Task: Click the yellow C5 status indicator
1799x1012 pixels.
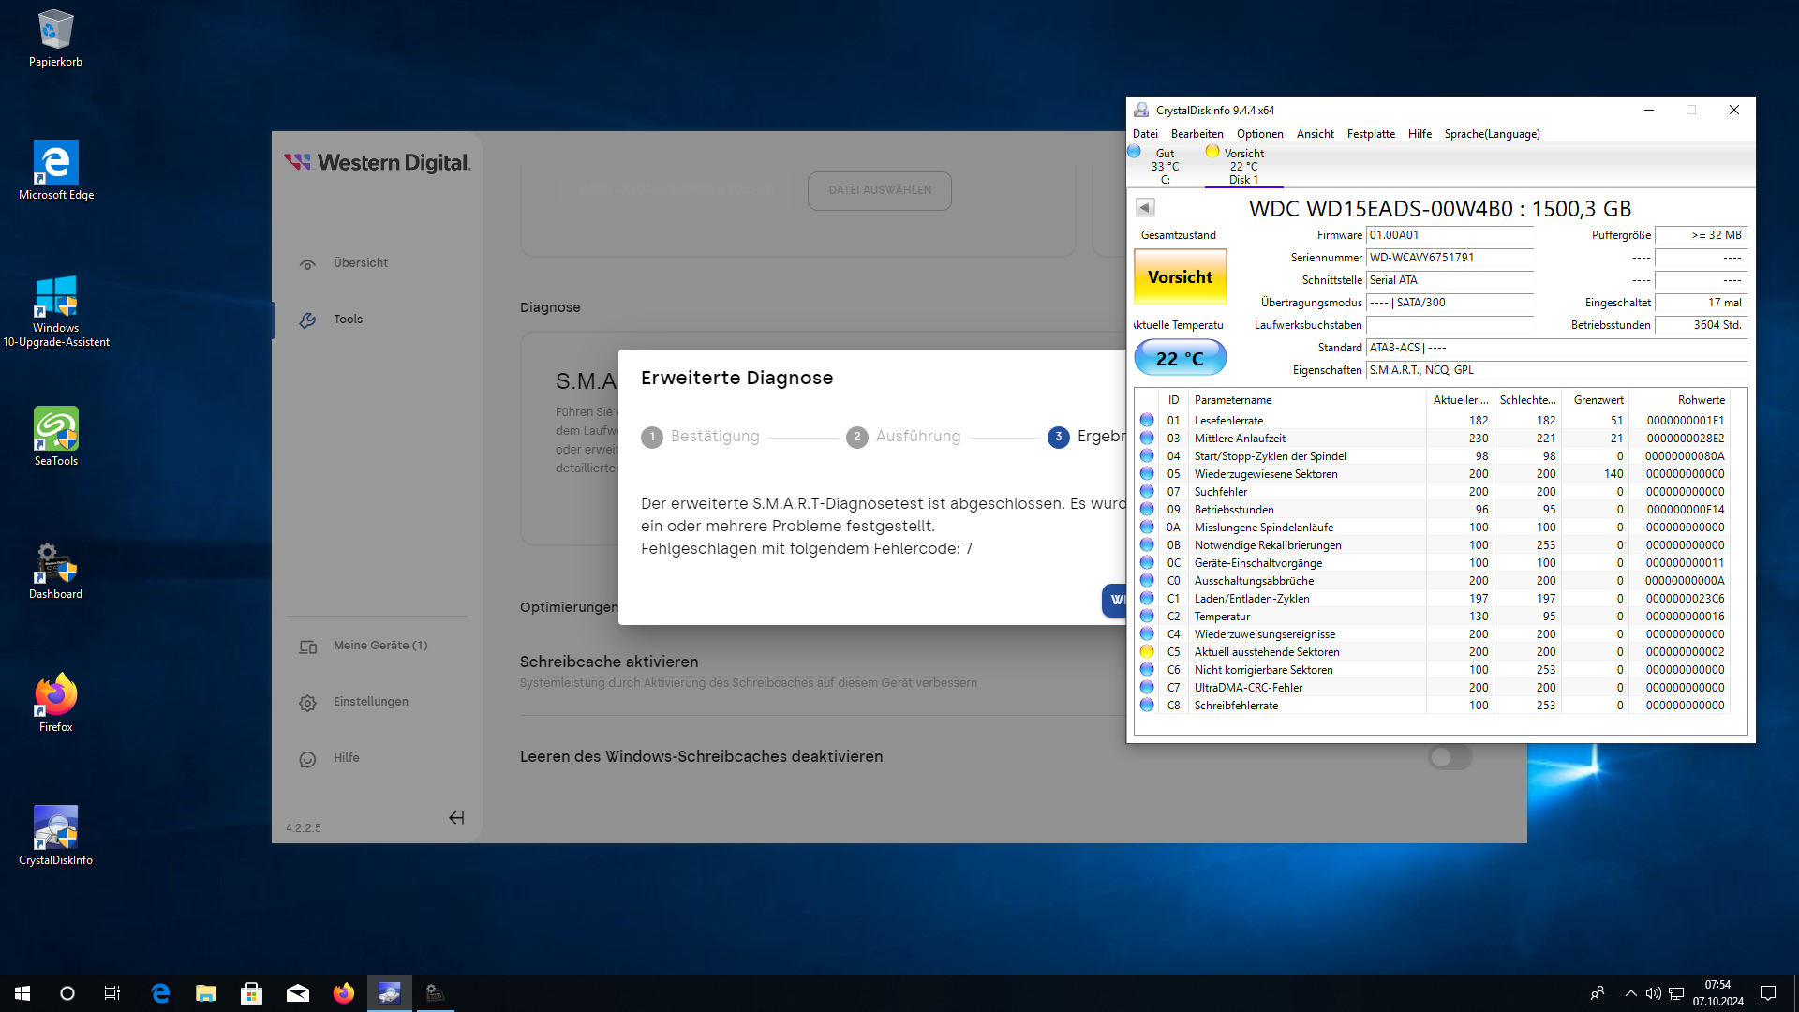Action: click(x=1147, y=652)
